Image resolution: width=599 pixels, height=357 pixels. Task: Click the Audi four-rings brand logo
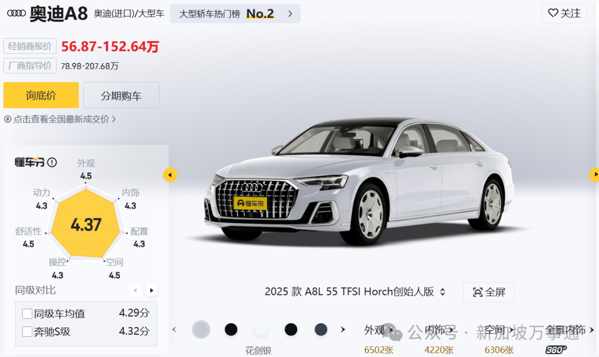pos(17,13)
